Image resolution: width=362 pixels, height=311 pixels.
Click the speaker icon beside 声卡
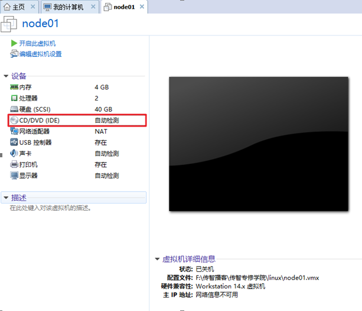(14, 153)
